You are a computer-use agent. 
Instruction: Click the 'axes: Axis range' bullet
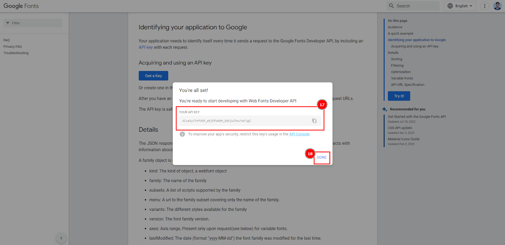coord(218,229)
